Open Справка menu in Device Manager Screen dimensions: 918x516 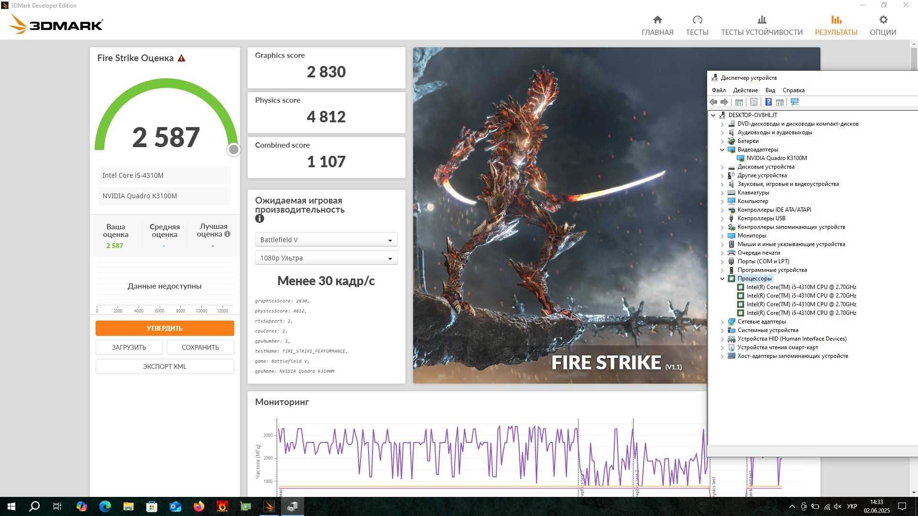tap(794, 90)
